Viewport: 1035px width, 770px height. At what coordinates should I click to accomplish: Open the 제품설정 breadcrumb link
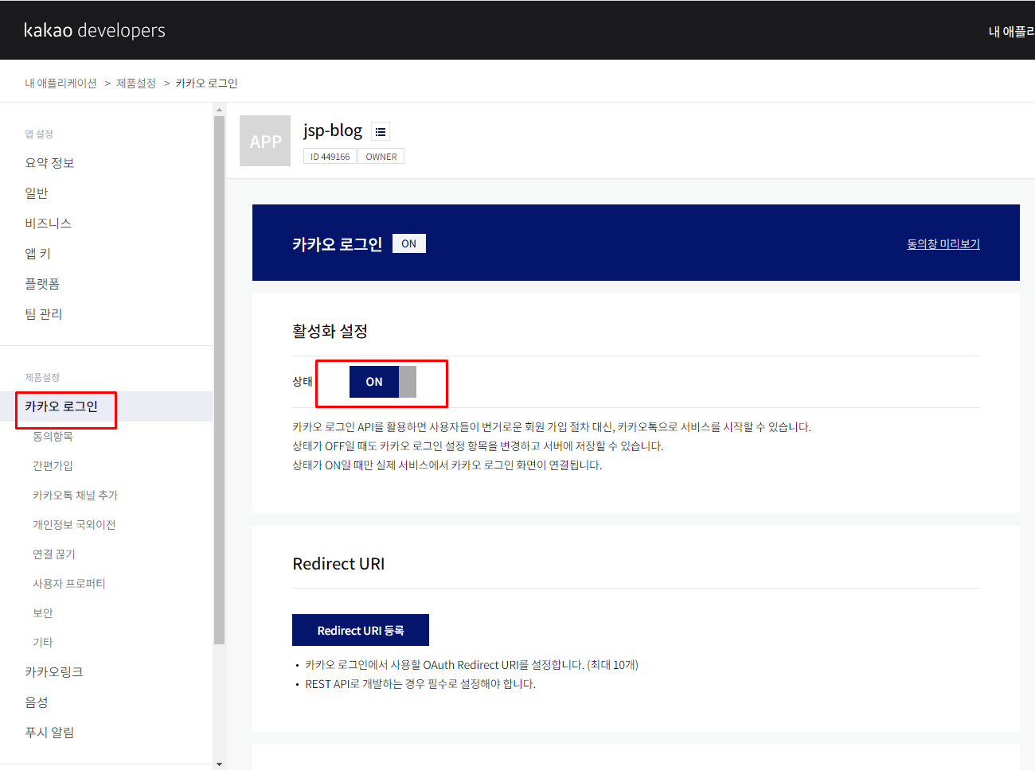[136, 83]
